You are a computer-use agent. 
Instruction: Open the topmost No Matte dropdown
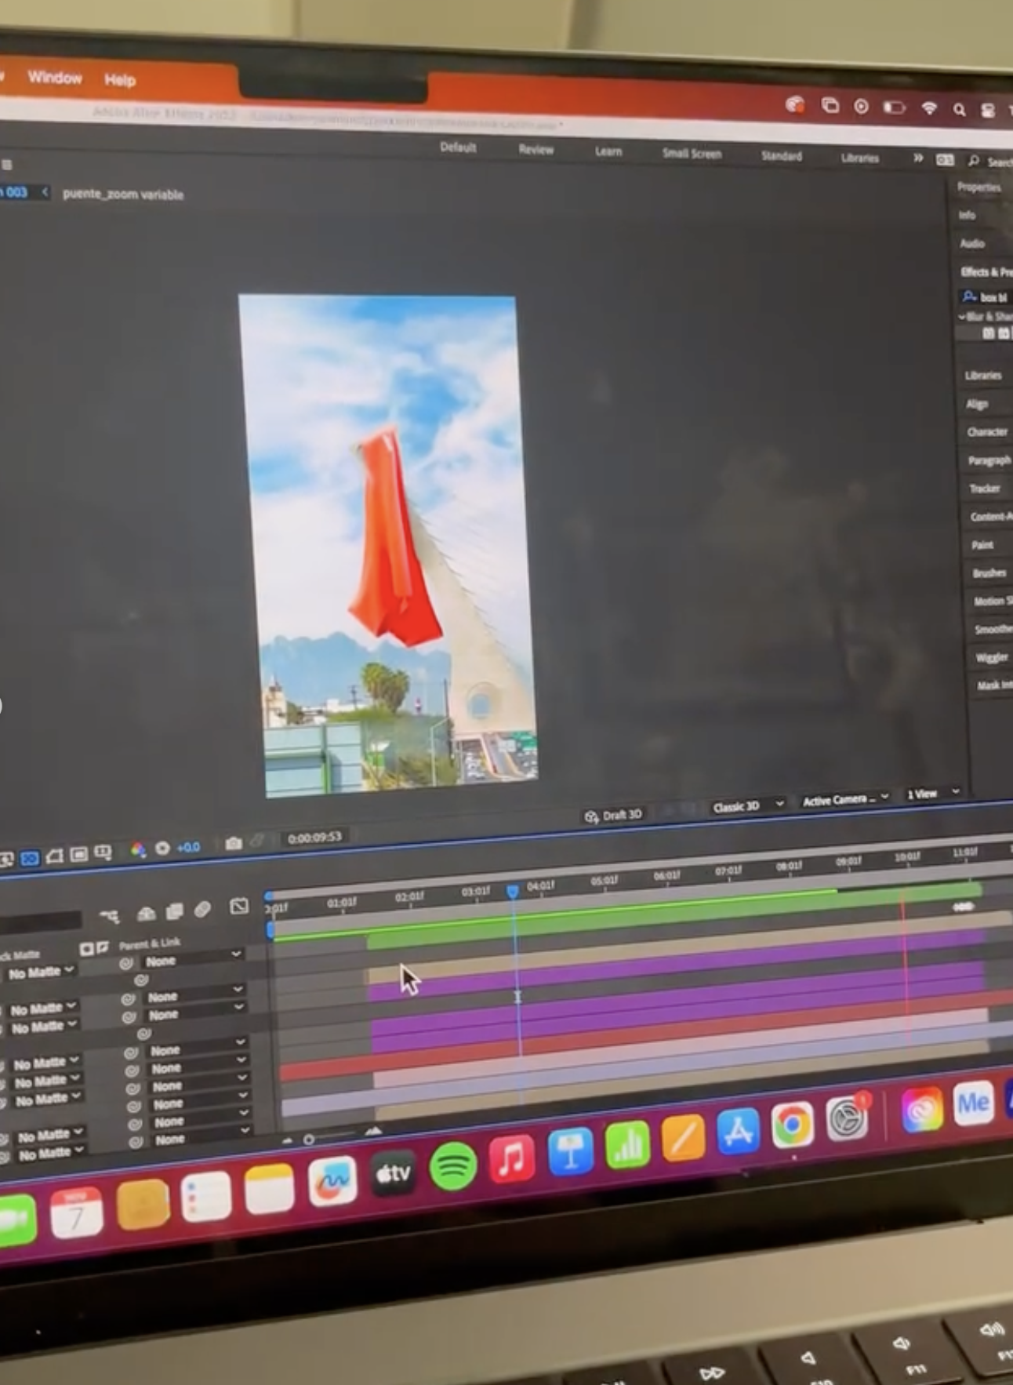tap(42, 972)
